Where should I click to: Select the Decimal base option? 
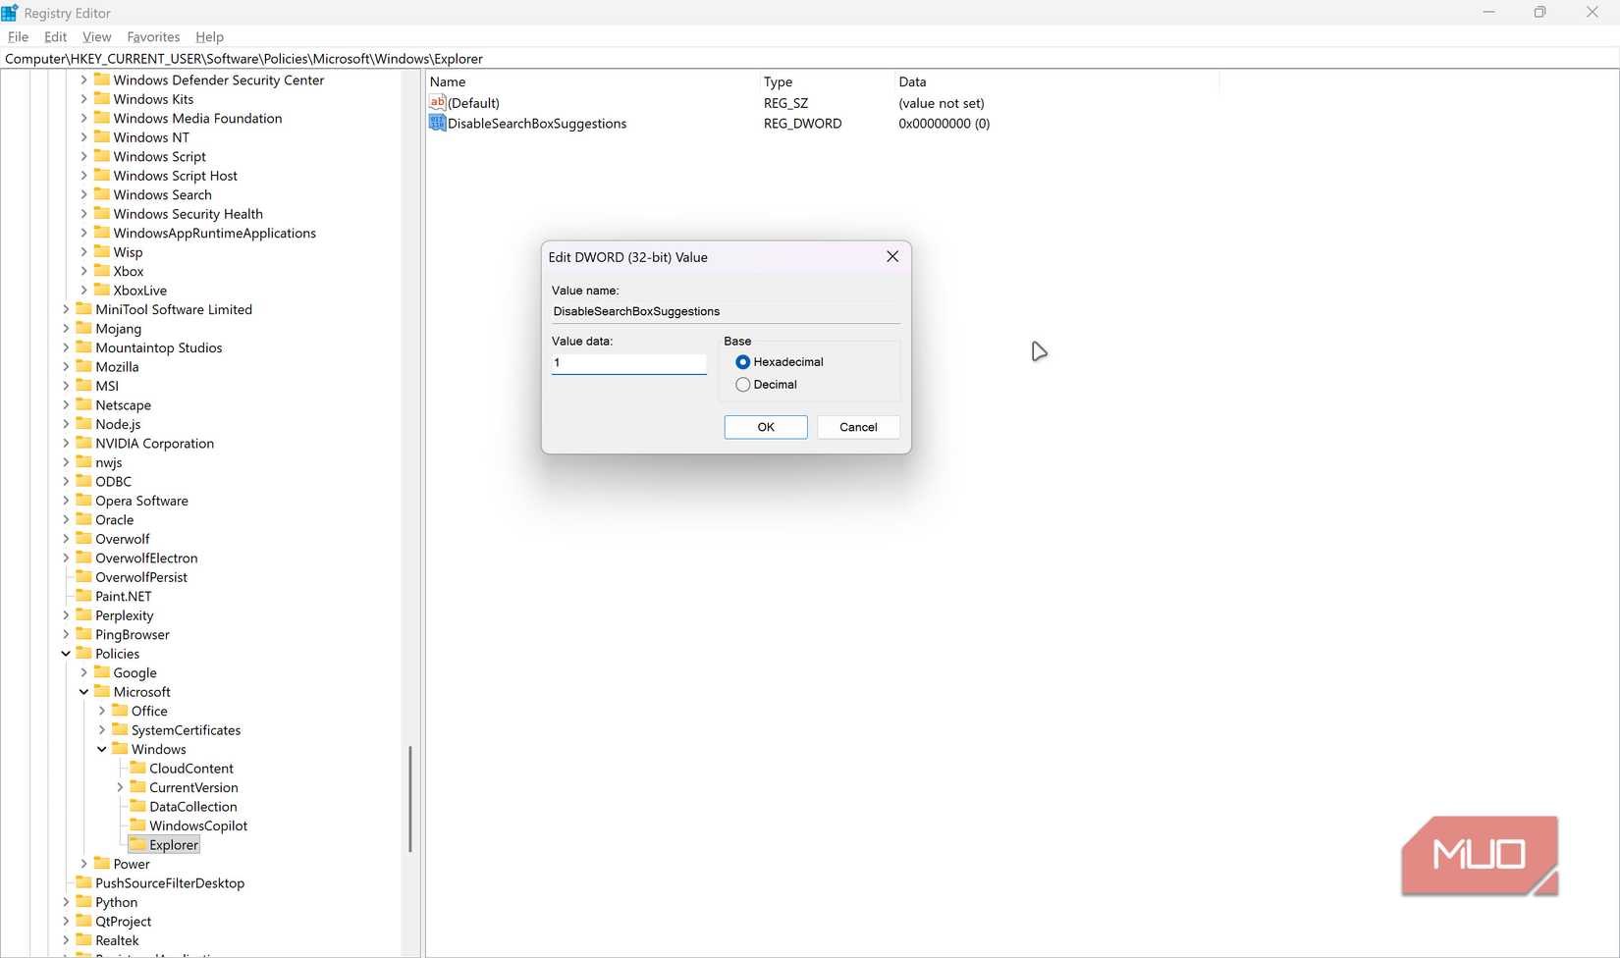[x=742, y=385]
